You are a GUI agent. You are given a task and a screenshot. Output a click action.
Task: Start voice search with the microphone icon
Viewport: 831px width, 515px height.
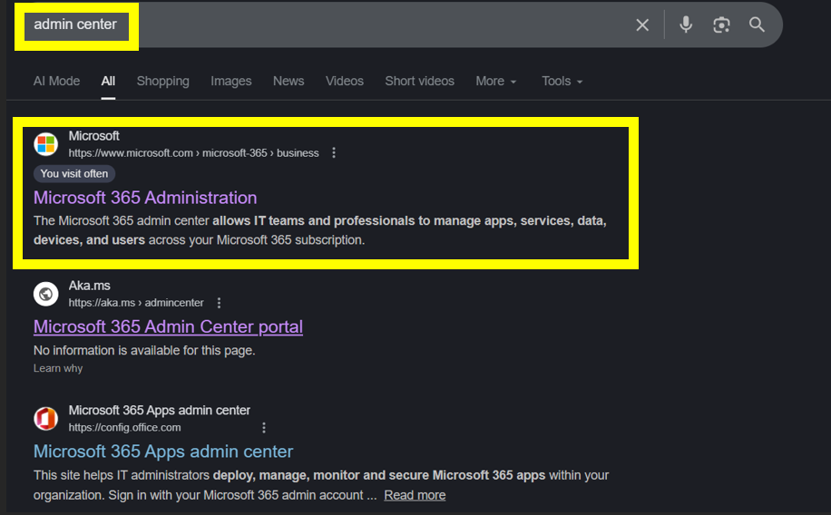coord(686,25)
